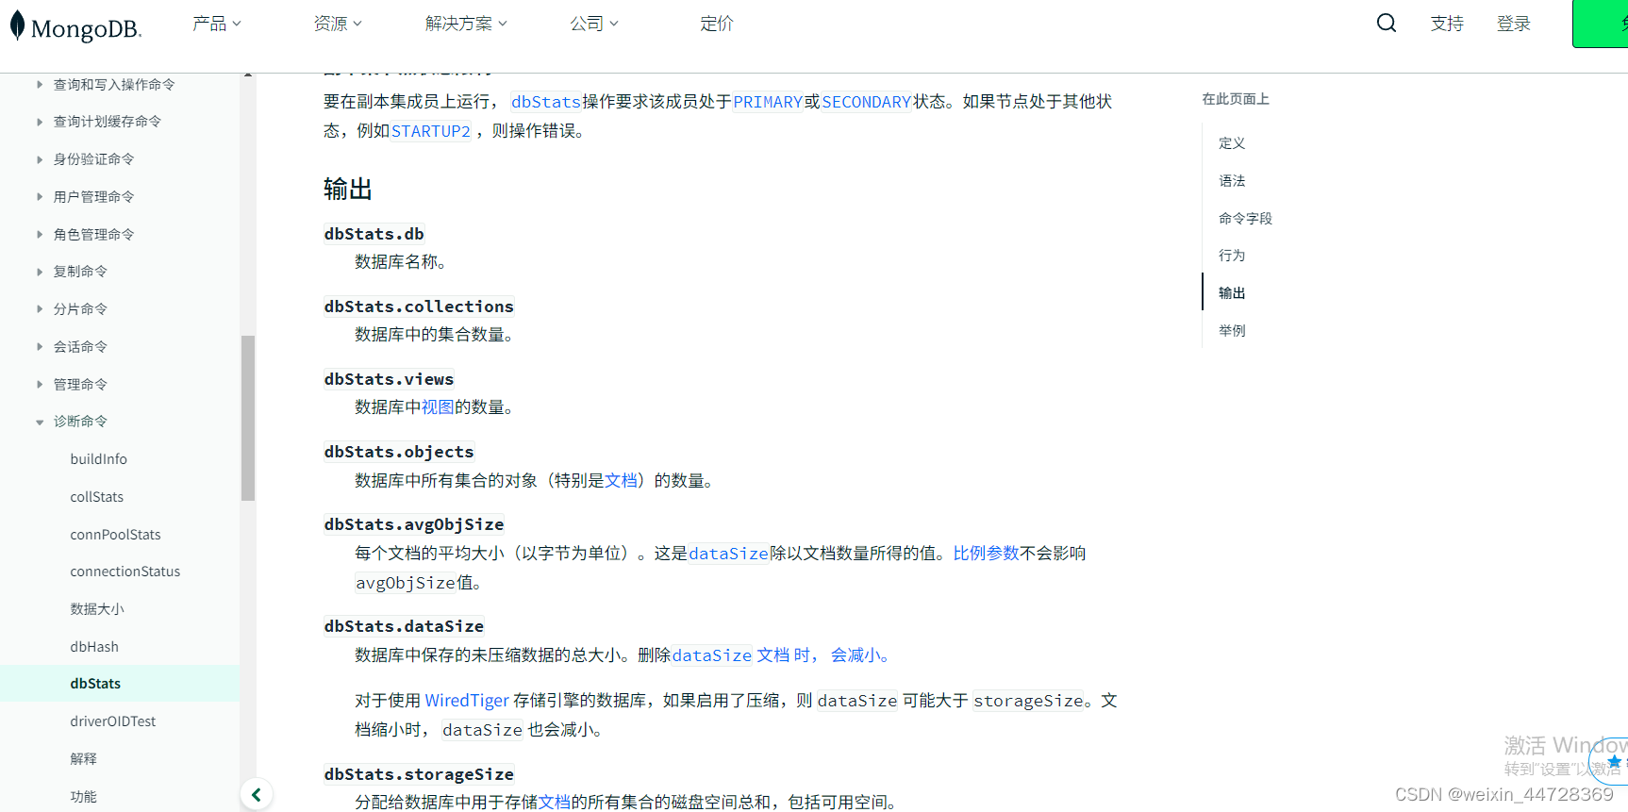Open the search magnifier icon

[1386, 23]
